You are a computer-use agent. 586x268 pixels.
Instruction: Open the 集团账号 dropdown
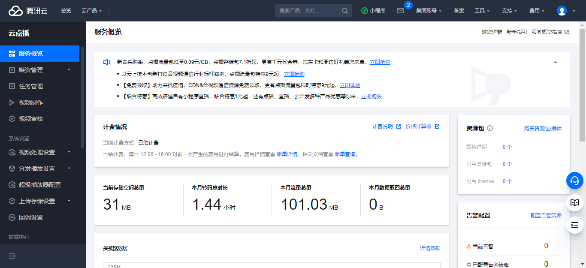429,11
